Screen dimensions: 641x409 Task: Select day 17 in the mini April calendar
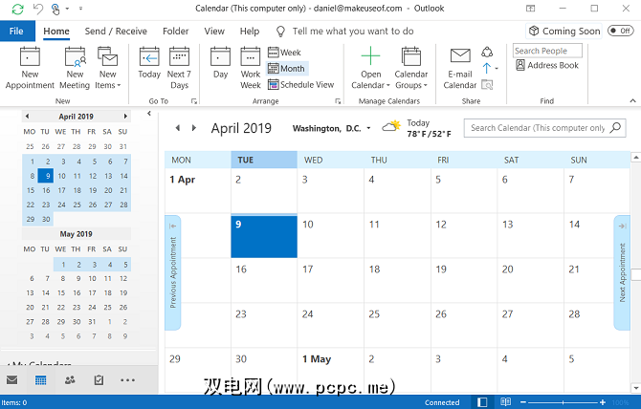(61, 190)
